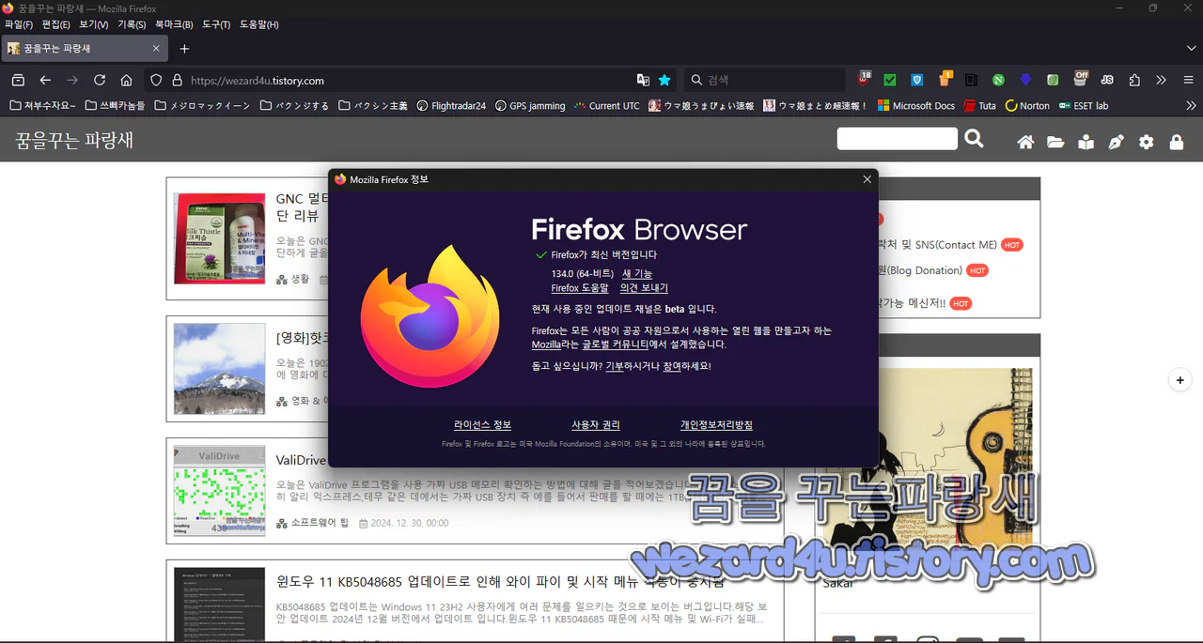
Task: Open the バクンジする bookmark folder
Action: (295, 106)
